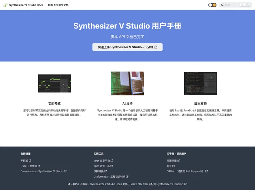Toggle the dark mode switch
The image size is (255, 190).
(212, 5)
